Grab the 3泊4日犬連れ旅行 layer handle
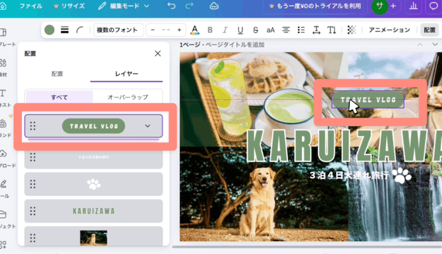This screenshot has height=254, width=442. click(32, 157)
